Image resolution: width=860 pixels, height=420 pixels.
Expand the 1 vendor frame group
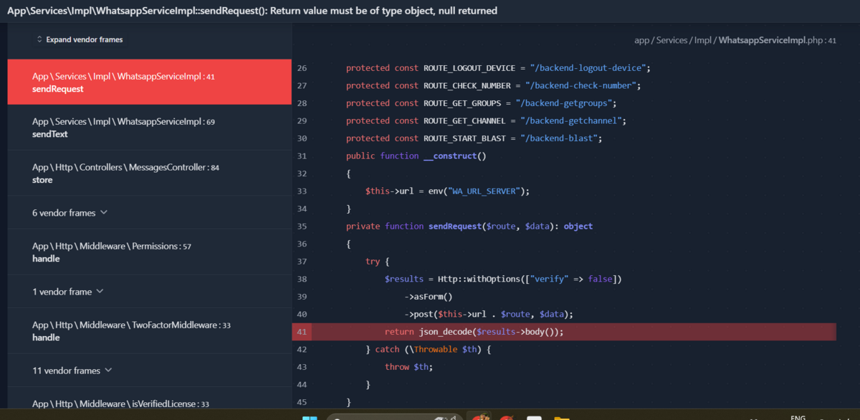coord(68,292)
